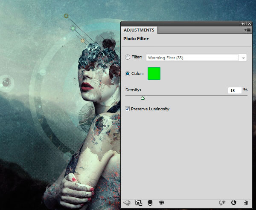Clip adjustment to the layer below
The width and height of the screenshot is (256, 210).
click(x=150, y=203)
